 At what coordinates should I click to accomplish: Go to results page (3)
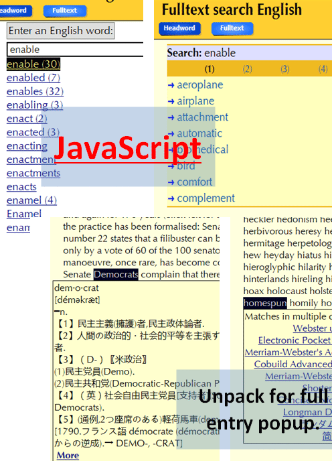(284, 69)
